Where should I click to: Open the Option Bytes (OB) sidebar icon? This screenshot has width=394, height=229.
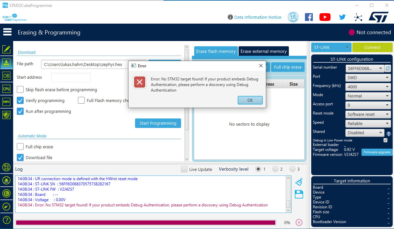tap(6, 75)
